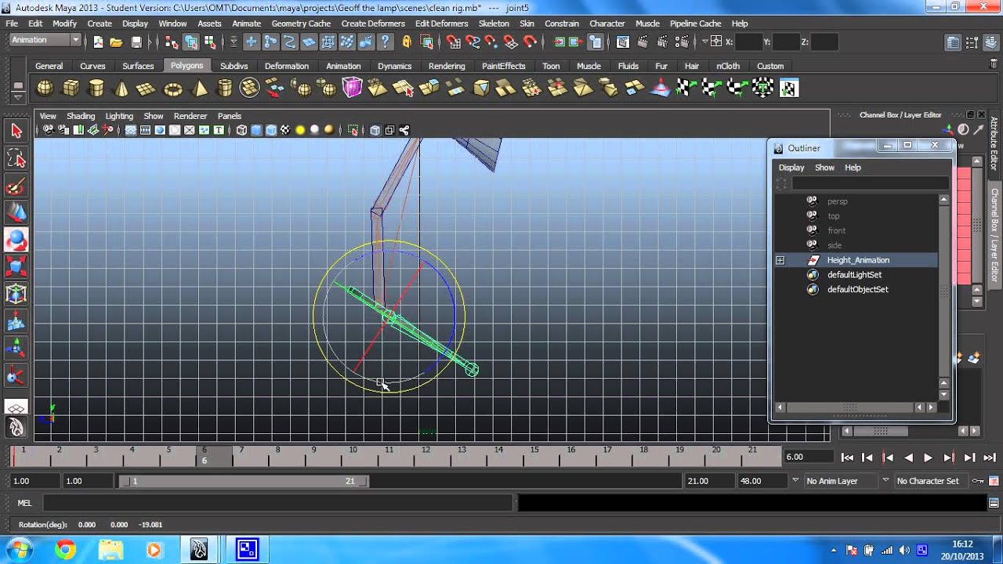Viewport: 1003px width, 564px height.
Task: Open the Pipeline Cache menu
Action: tap(695, 23)
